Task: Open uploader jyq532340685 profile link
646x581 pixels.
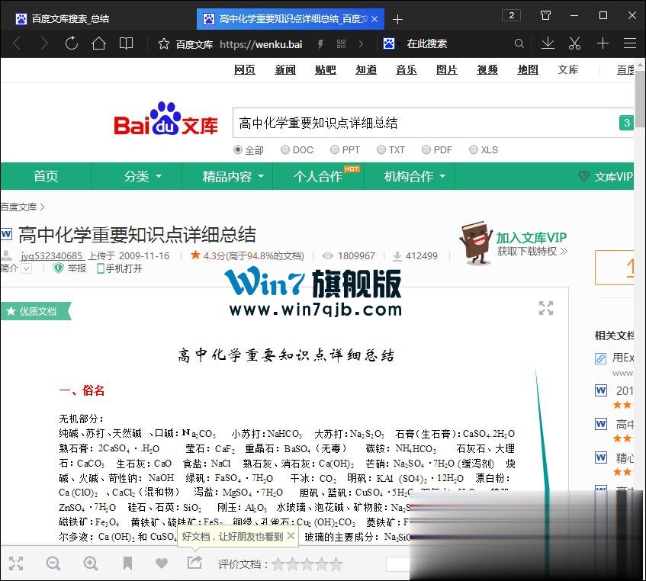Action: click(x=51, y=255)
